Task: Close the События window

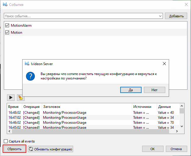Action: pos(186,4)
